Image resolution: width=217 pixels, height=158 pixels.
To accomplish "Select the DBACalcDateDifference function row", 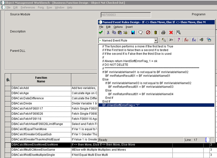I will 41,98.
